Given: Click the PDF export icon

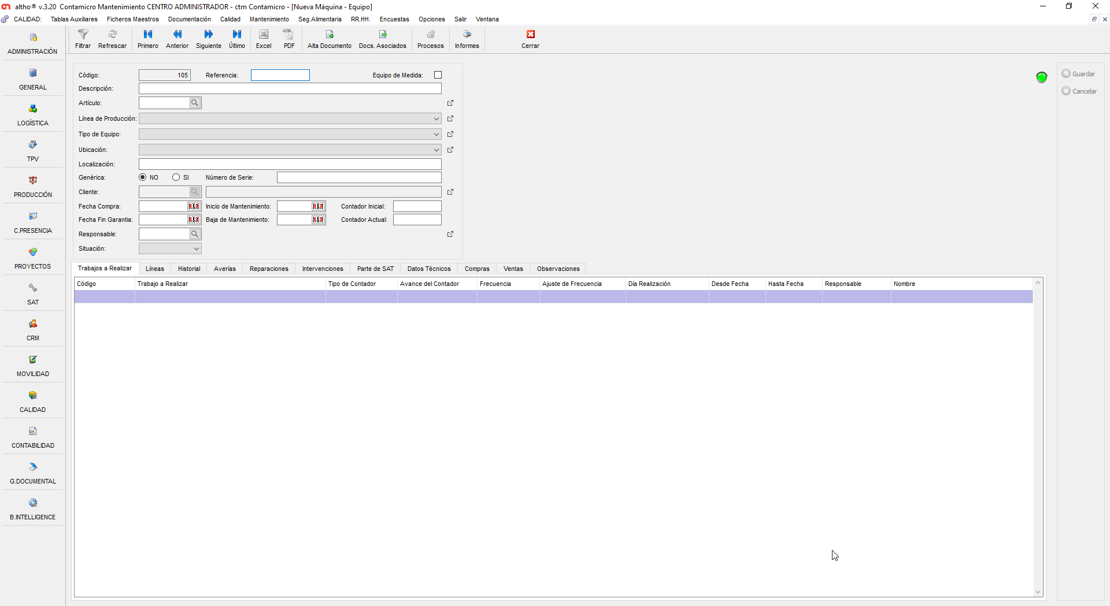Looking at the screenshot, I should 288,35.
